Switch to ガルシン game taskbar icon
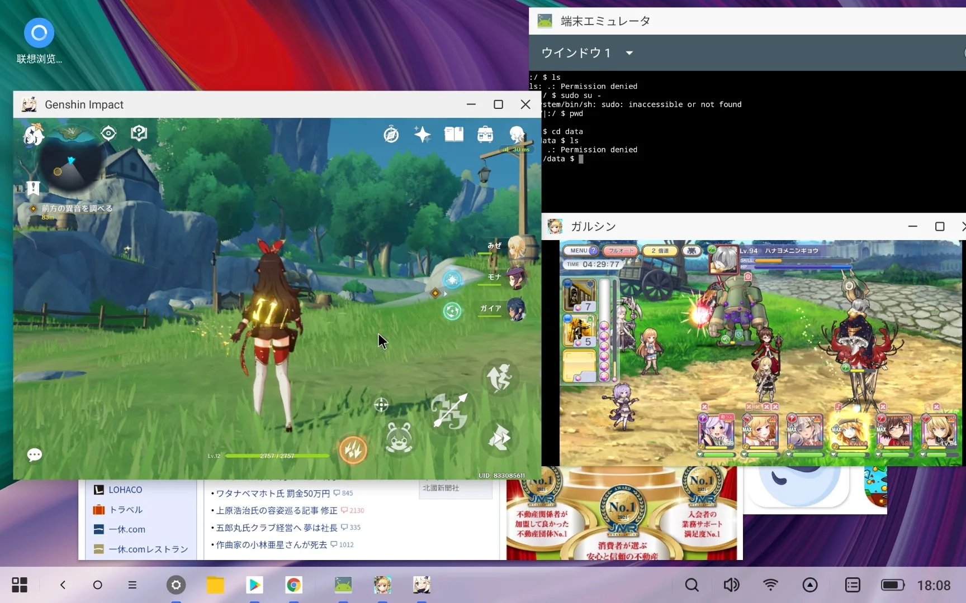 point(382,585)
